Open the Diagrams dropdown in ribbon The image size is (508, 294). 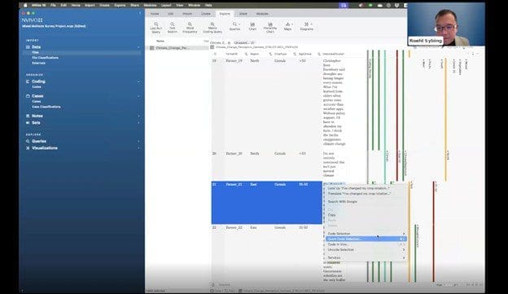tap(306, 26)
